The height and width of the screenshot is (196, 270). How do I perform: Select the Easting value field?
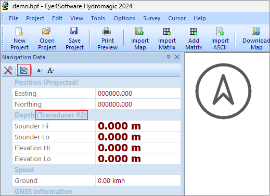[138, 94]
